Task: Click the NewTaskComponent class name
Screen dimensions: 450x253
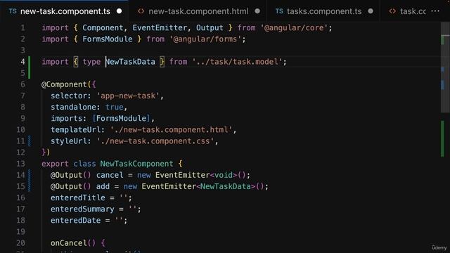Action: click(136, 164)
